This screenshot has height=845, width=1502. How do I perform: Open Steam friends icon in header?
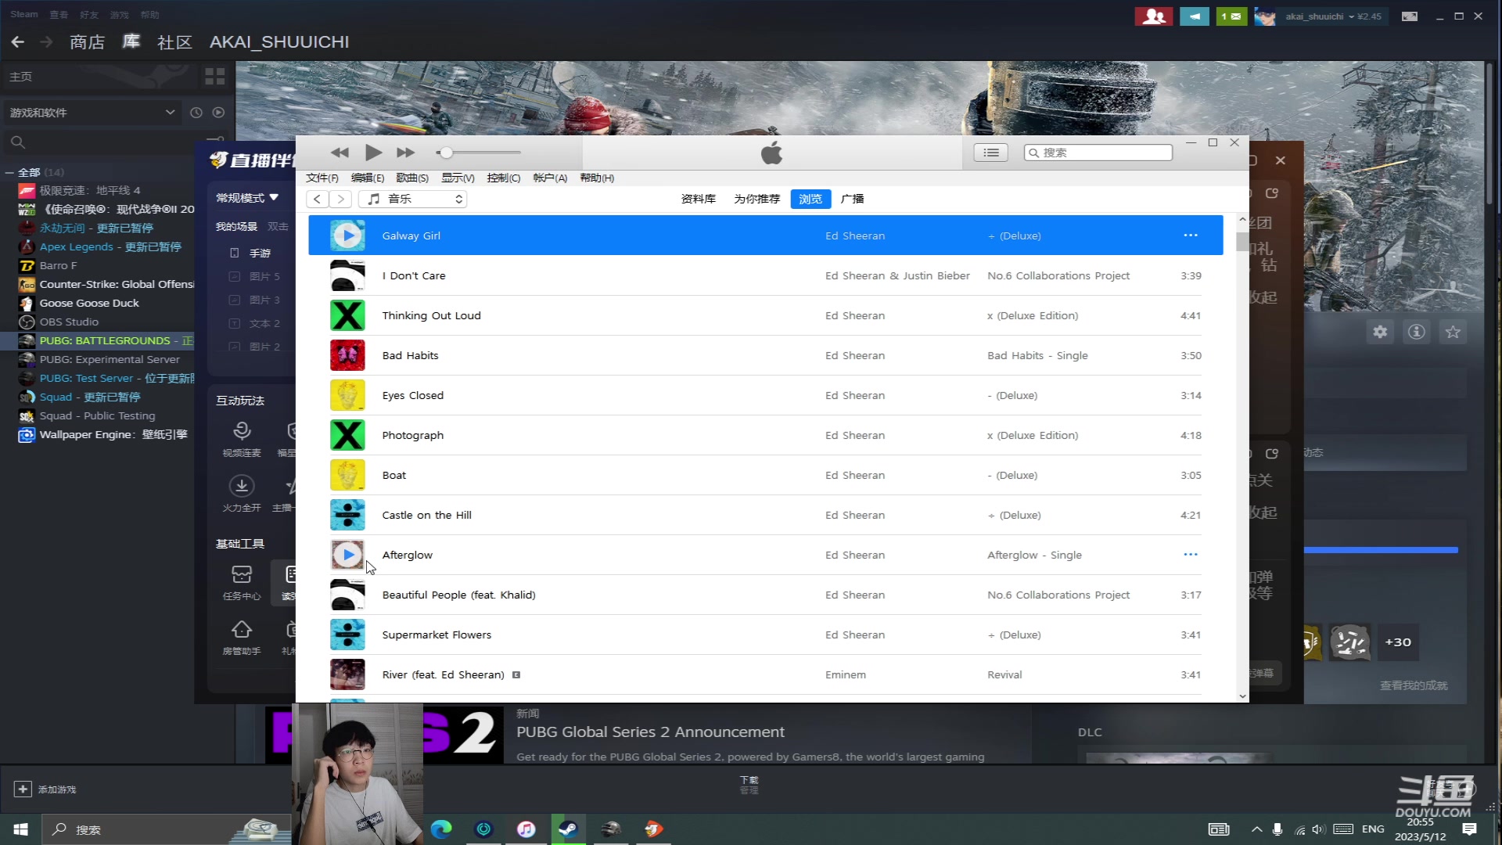pos(1153,16)
